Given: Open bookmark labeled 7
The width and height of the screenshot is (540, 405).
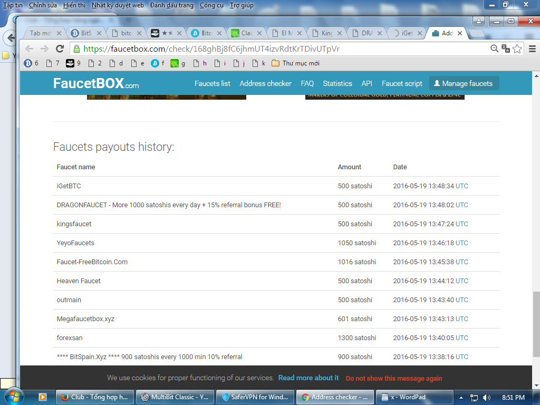Looking at the screenshot, I should (53, 63).
